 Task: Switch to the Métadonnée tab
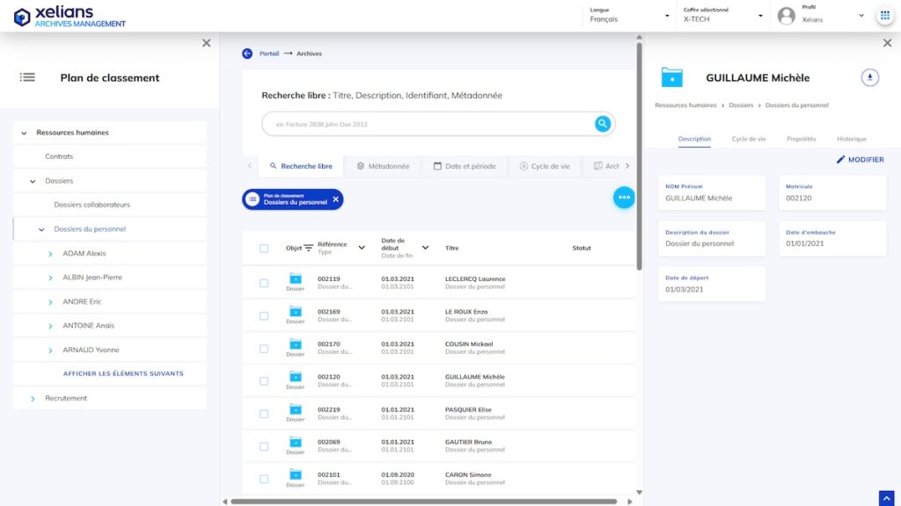click(383, 166)
